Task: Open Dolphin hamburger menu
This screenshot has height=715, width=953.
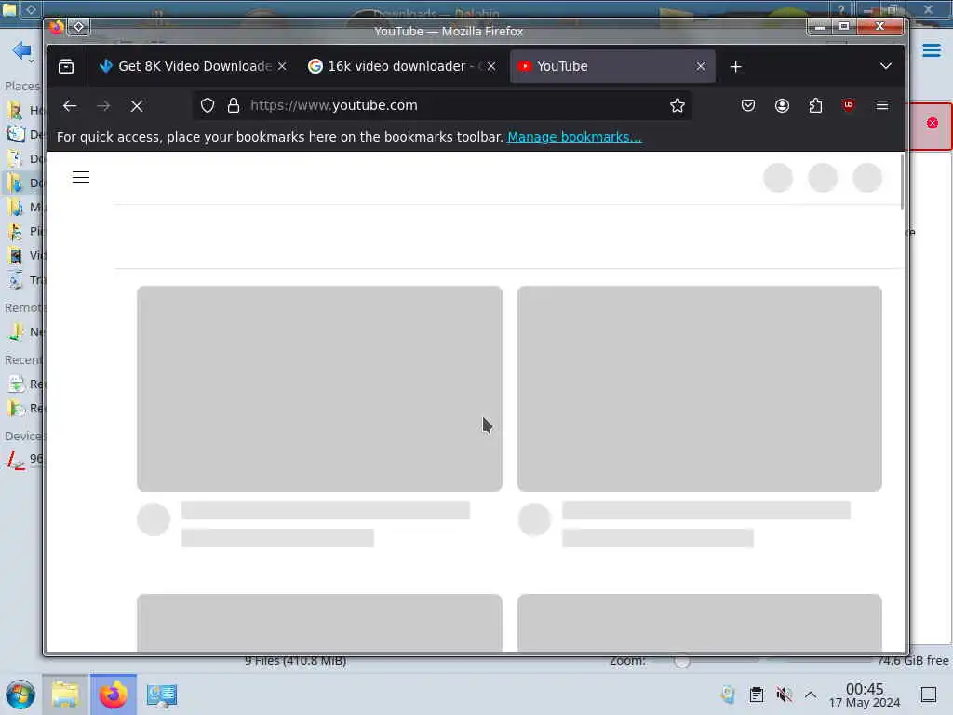Action: 931,50
